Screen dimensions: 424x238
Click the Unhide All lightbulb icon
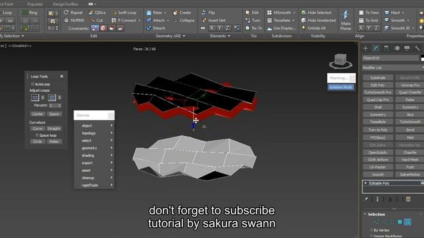point(303,28)
